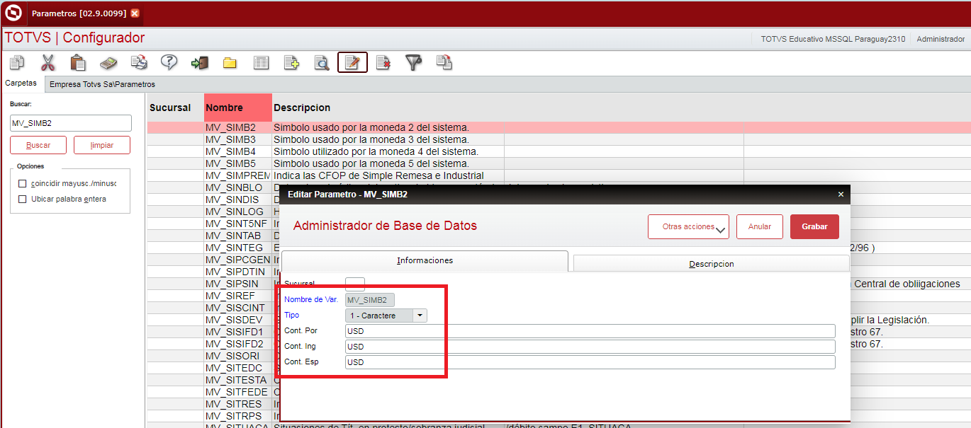The height and width of the screenshot is (428, 971).
Task: Click the Nombre de Var. field
Action: pos(370,300)
